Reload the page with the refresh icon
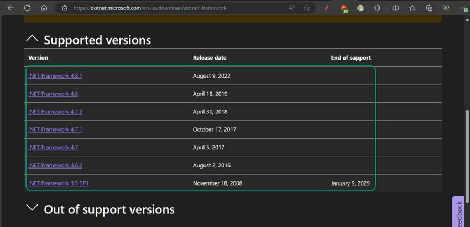The image size is (470, 227). pyautogui.click(x=27, y=8)
